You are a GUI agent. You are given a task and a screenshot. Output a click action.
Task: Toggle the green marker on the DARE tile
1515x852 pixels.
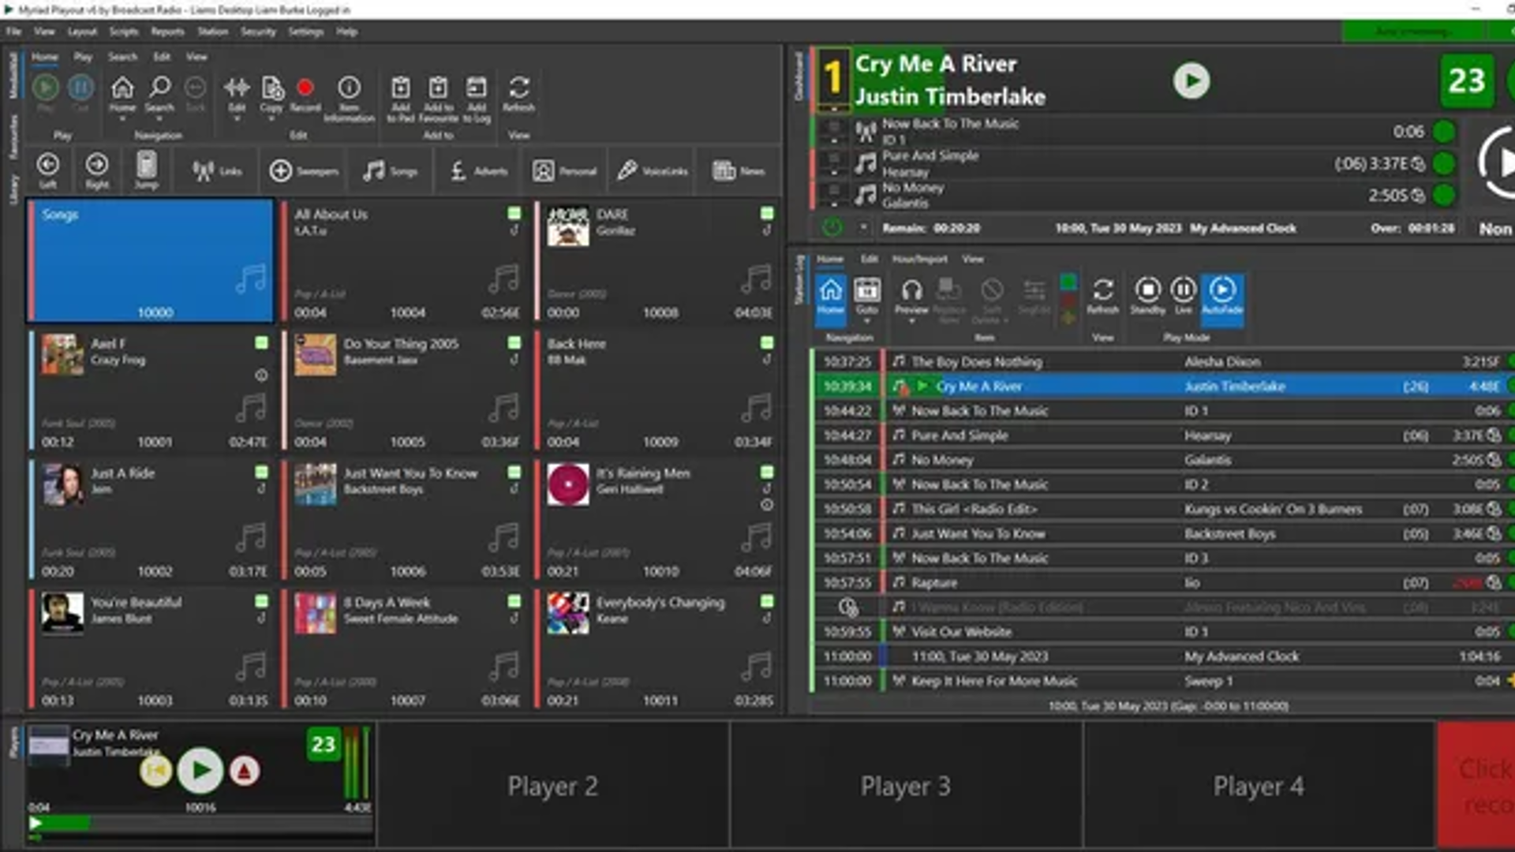767,213
